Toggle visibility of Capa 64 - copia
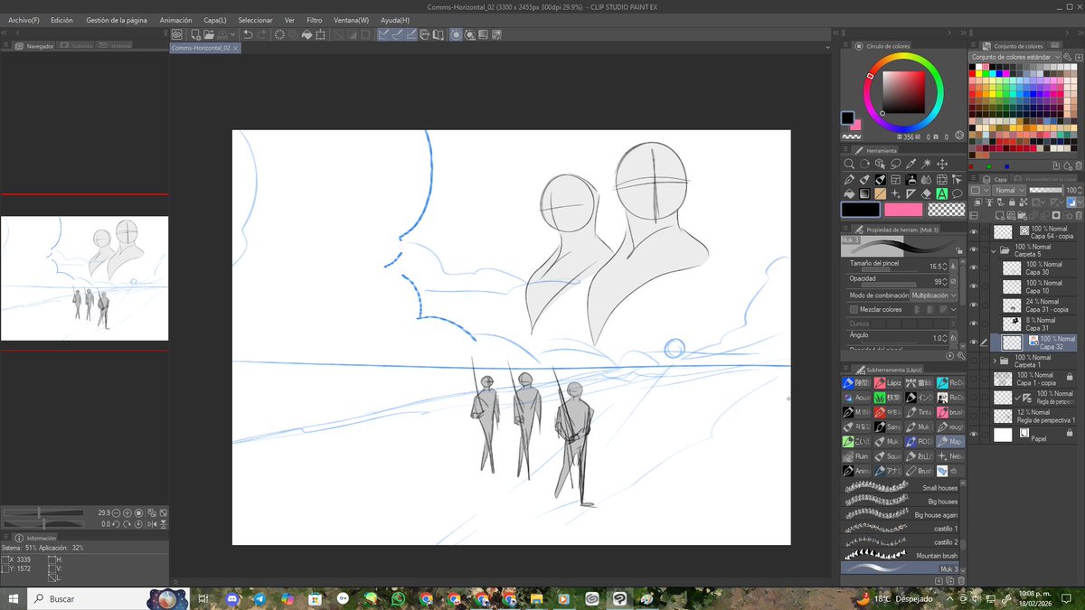This screenshot has height=610, width=1085. 974,231
